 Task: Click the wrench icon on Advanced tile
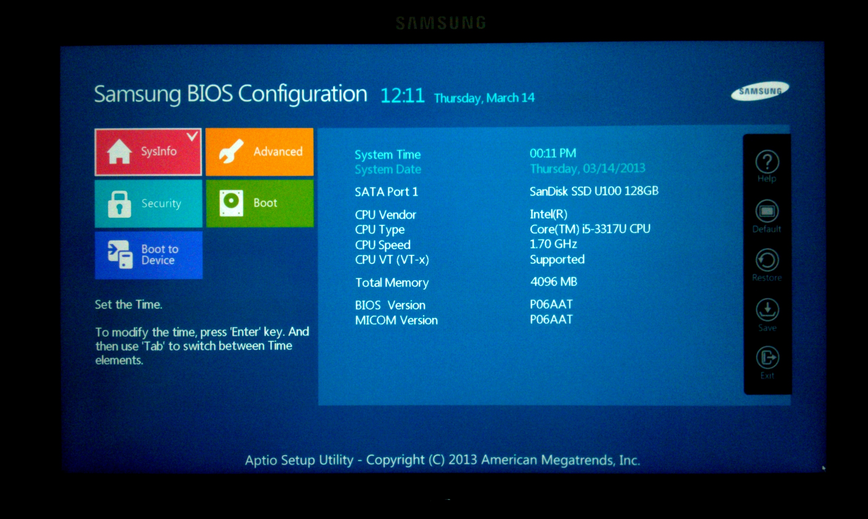231,151
